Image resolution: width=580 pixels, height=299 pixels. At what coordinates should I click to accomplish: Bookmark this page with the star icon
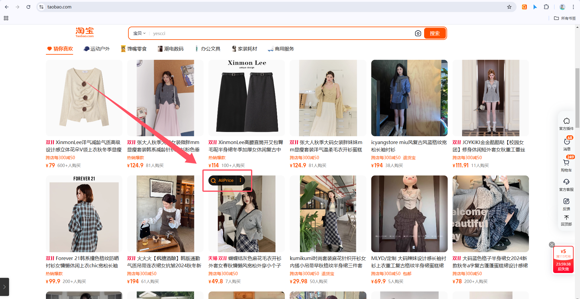tap(509, 7)
